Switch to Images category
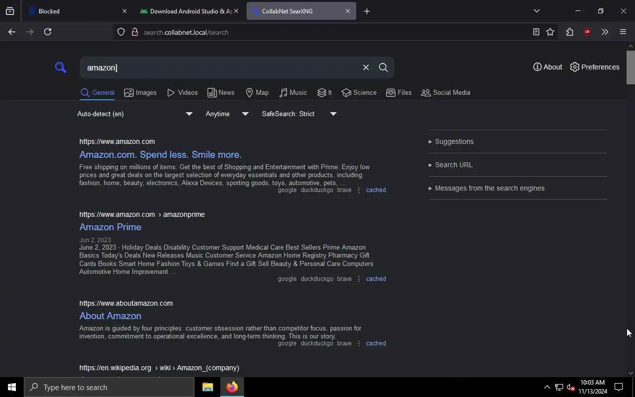 pyautogui.click(x=140, y=93)
